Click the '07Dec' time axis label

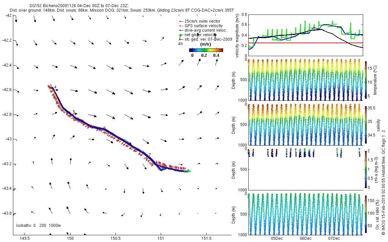[x=334, y=238]
